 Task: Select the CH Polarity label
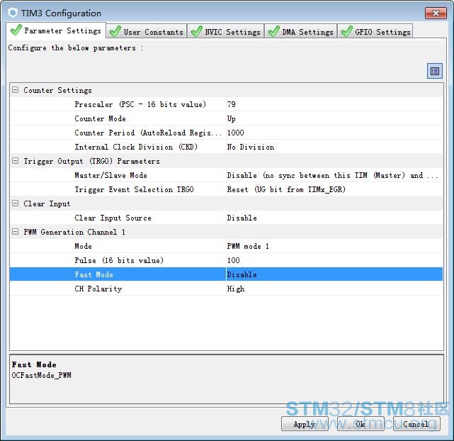pos(98,289)
